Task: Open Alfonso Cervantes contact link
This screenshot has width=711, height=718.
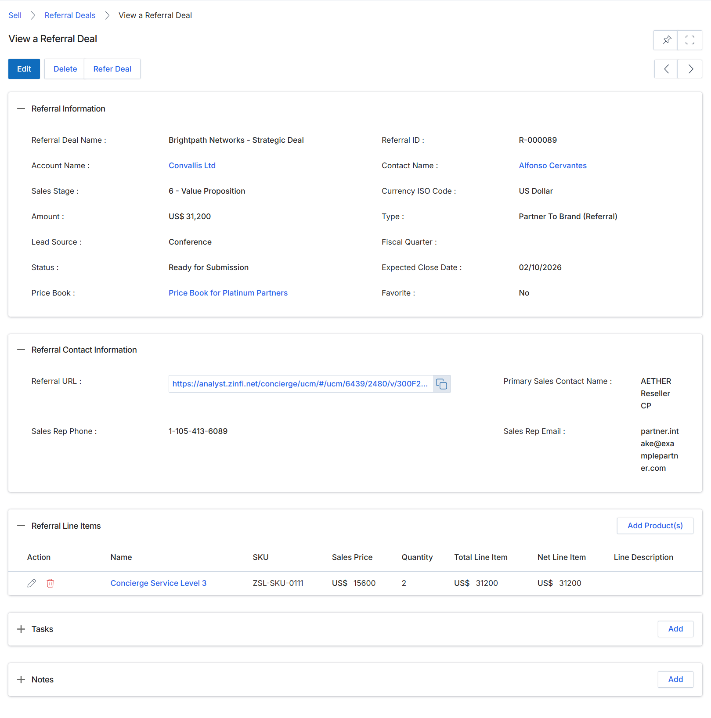Action: [552, 166]
